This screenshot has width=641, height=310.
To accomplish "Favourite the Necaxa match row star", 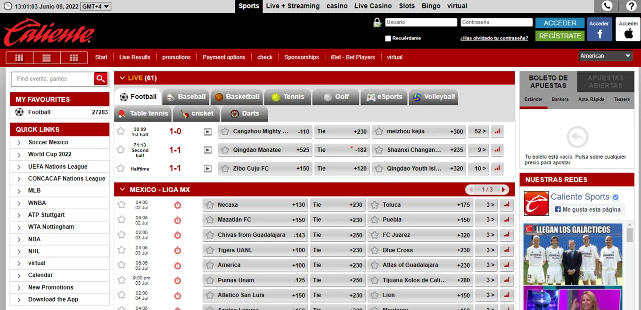I will [122, 204].
